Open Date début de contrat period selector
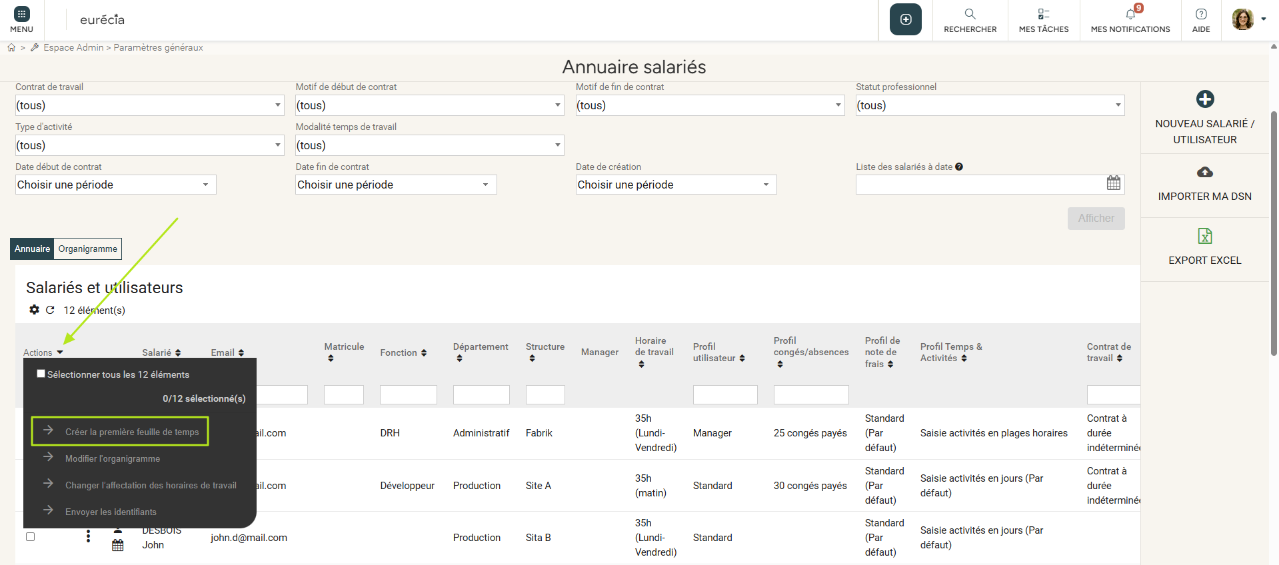Viewport: 1279px width, 565px height. coord(115,185)
